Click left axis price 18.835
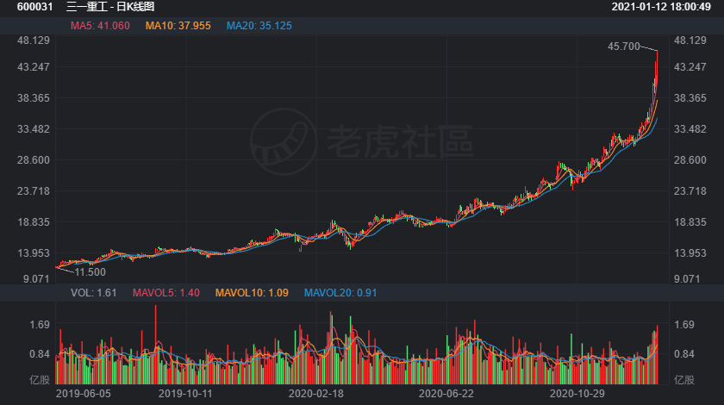The height and width of the screenshot is (405, 724). pos(34,222)
